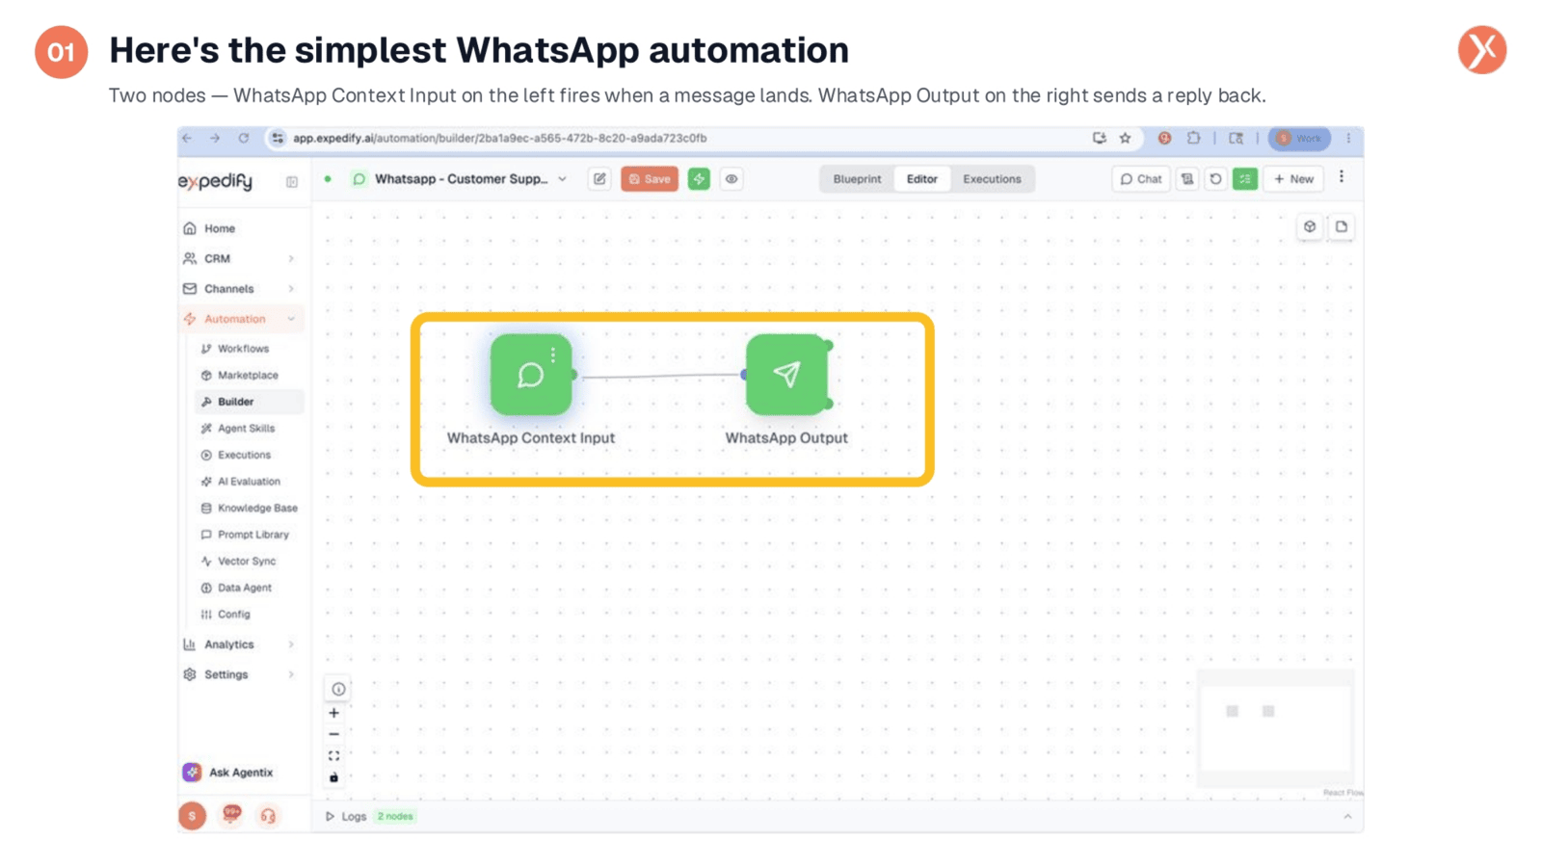Image resolution: width=1542 pixels, height=867 pixels.
Task: Open CRM in the sidebar
Action: tap(217, 258)
